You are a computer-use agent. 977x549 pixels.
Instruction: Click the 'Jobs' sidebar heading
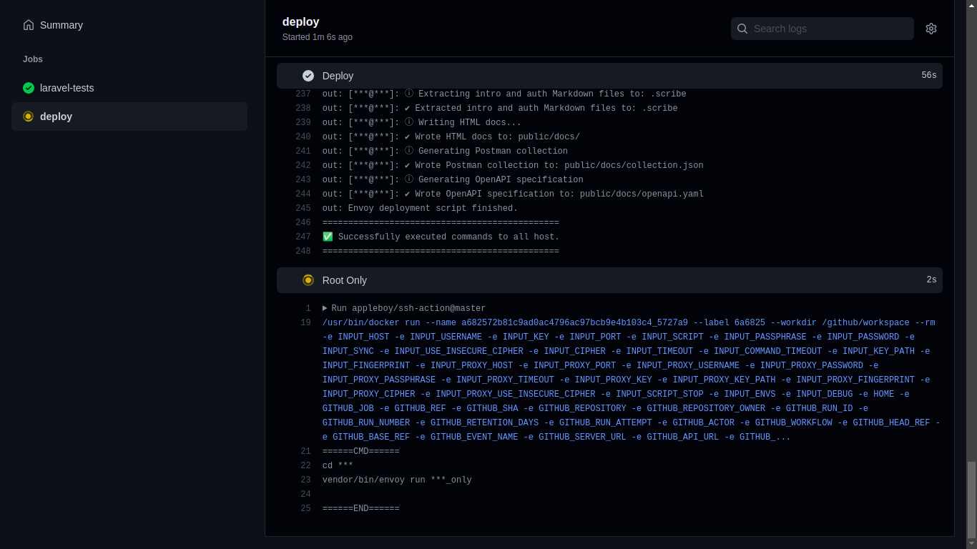(33, 59)
